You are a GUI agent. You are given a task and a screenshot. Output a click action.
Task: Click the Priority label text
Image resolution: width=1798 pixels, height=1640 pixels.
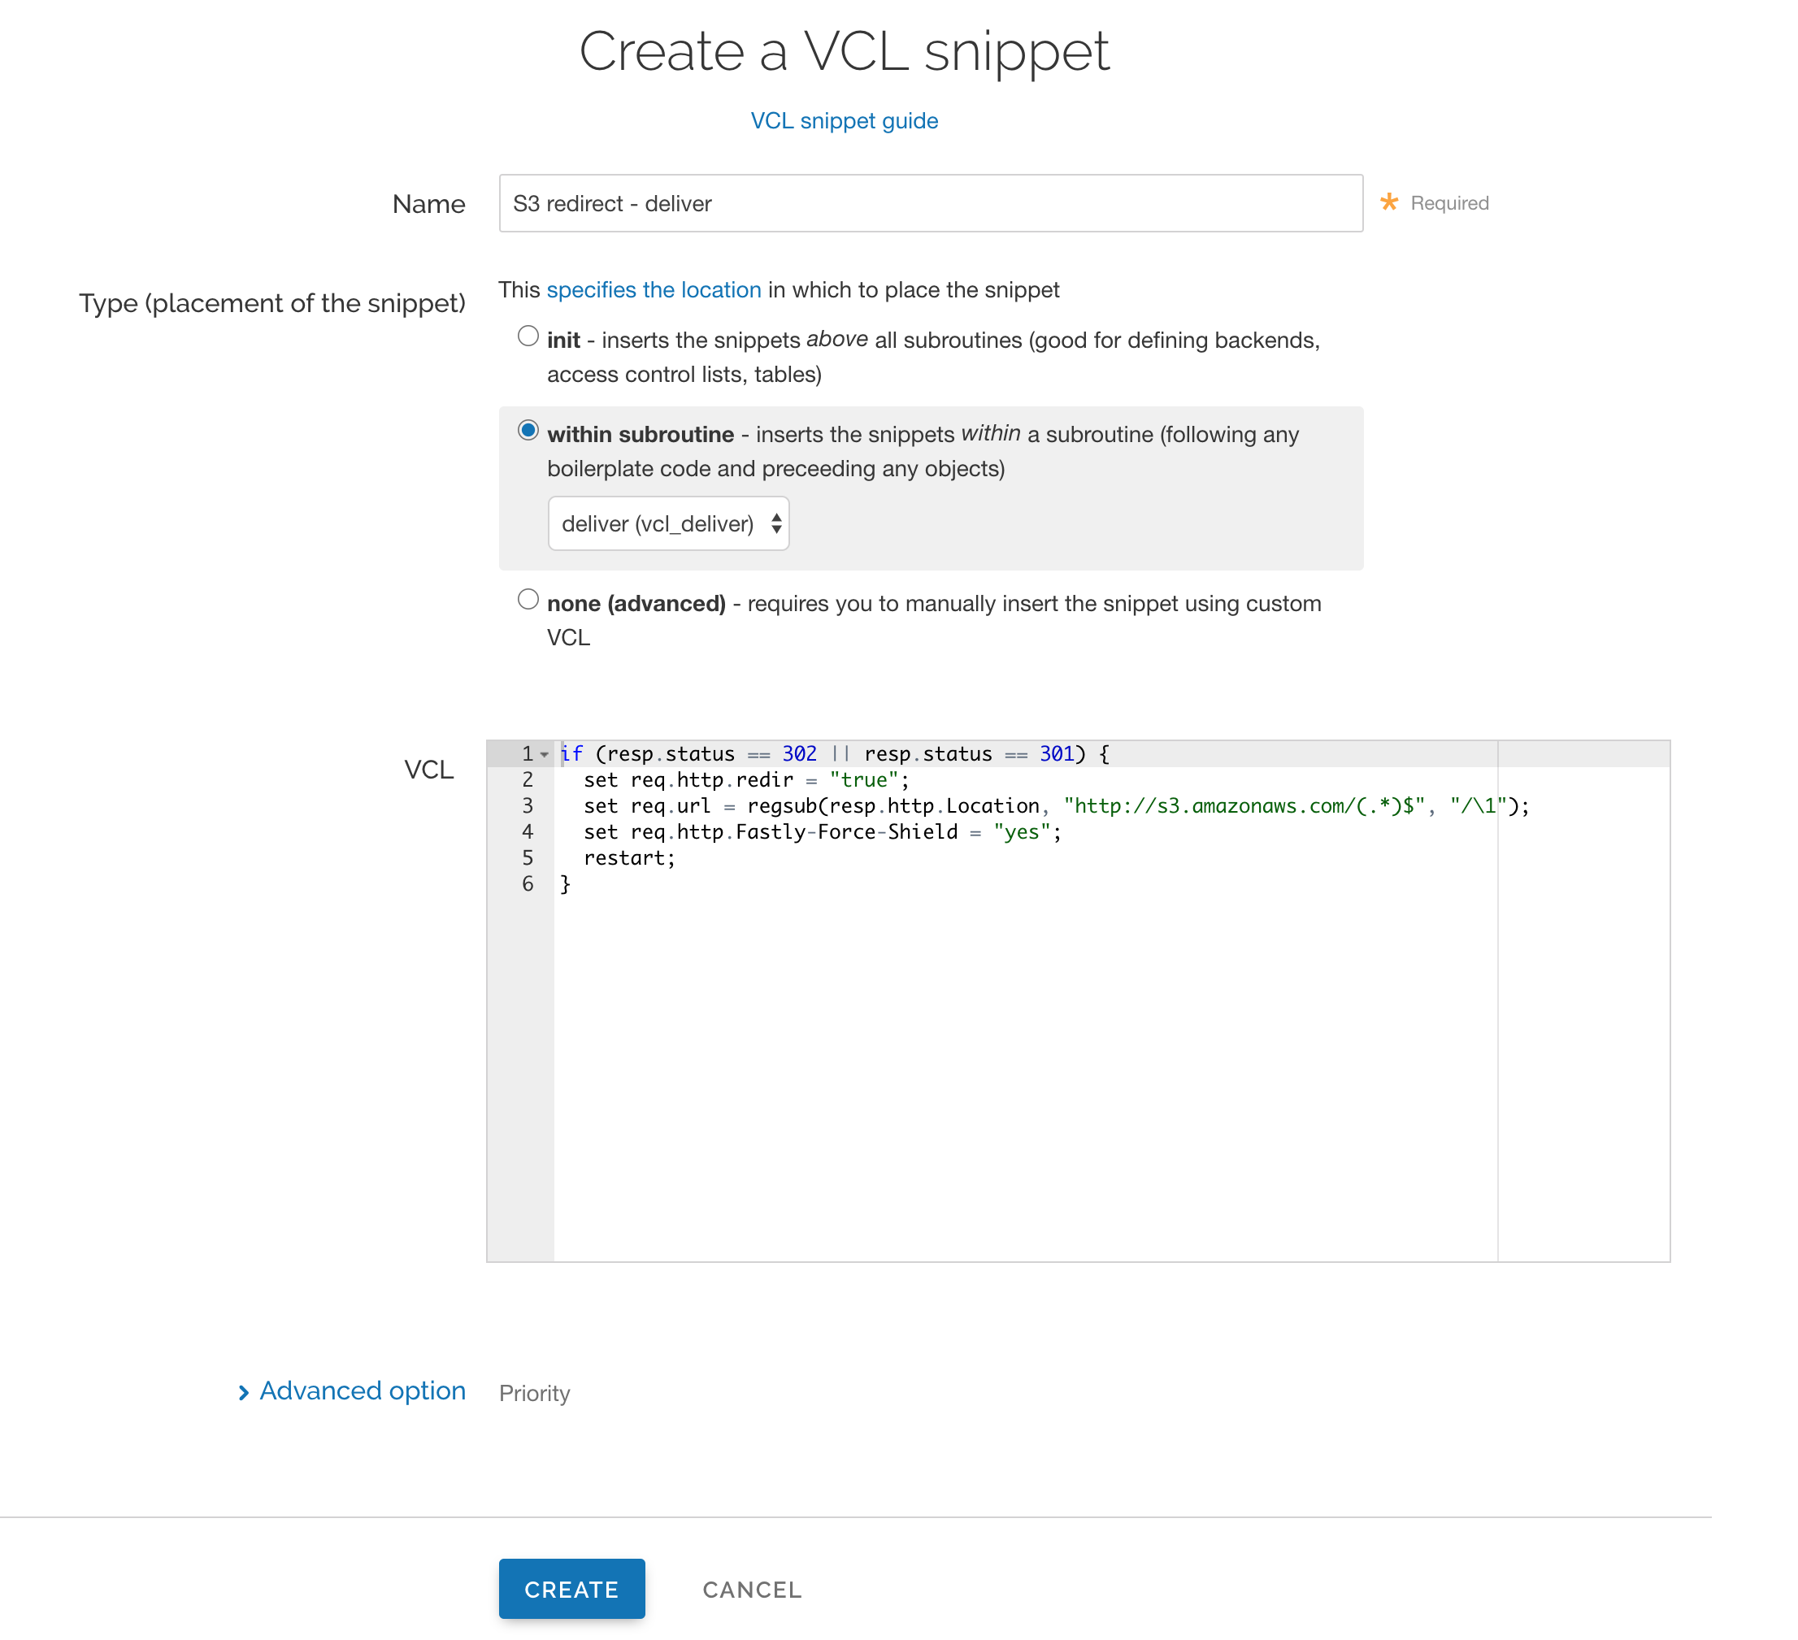tap(533, 1393)
